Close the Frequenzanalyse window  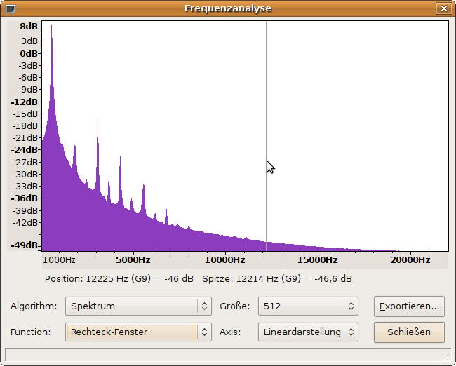(444, 8)
